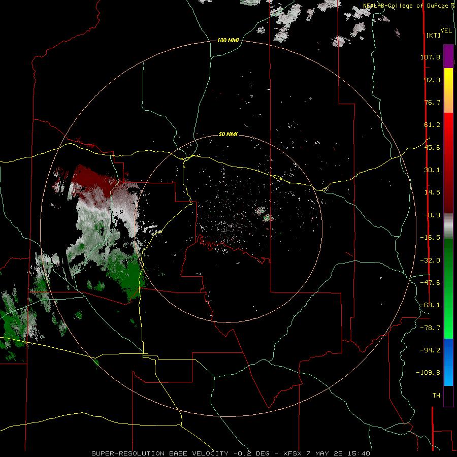Click the VEL legend title

tap(446, 30)
